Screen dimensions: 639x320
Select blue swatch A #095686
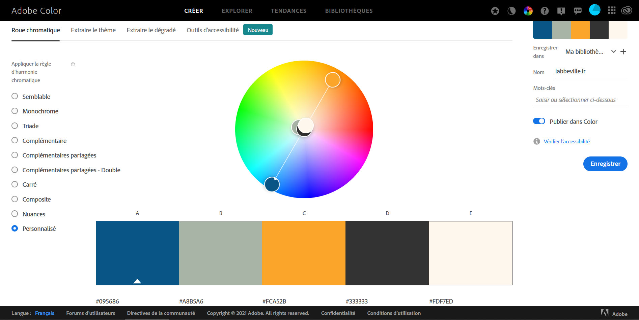(x=137, y=253)
